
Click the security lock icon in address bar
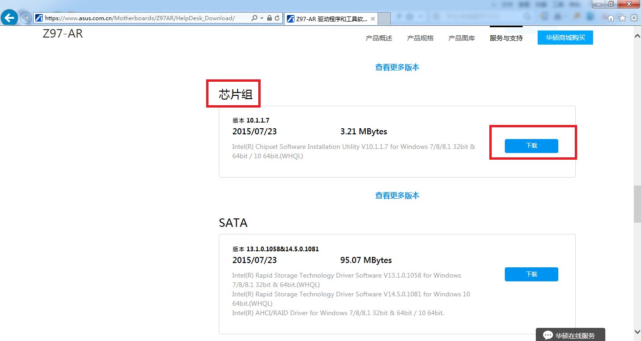269,18
